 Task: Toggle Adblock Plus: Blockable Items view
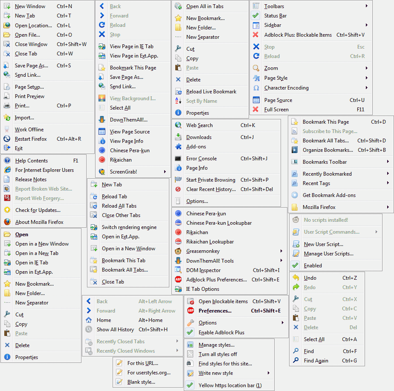(311, 35)
